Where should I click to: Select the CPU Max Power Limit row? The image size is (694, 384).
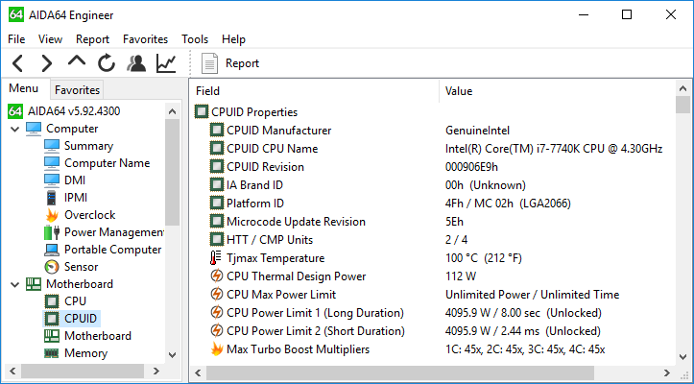point(434,295)
